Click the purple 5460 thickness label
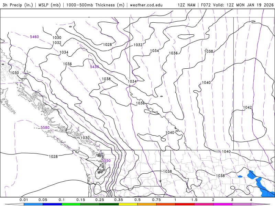Viewport: 275px width, 206px height. pyautogui.click(x=34, y=37)
